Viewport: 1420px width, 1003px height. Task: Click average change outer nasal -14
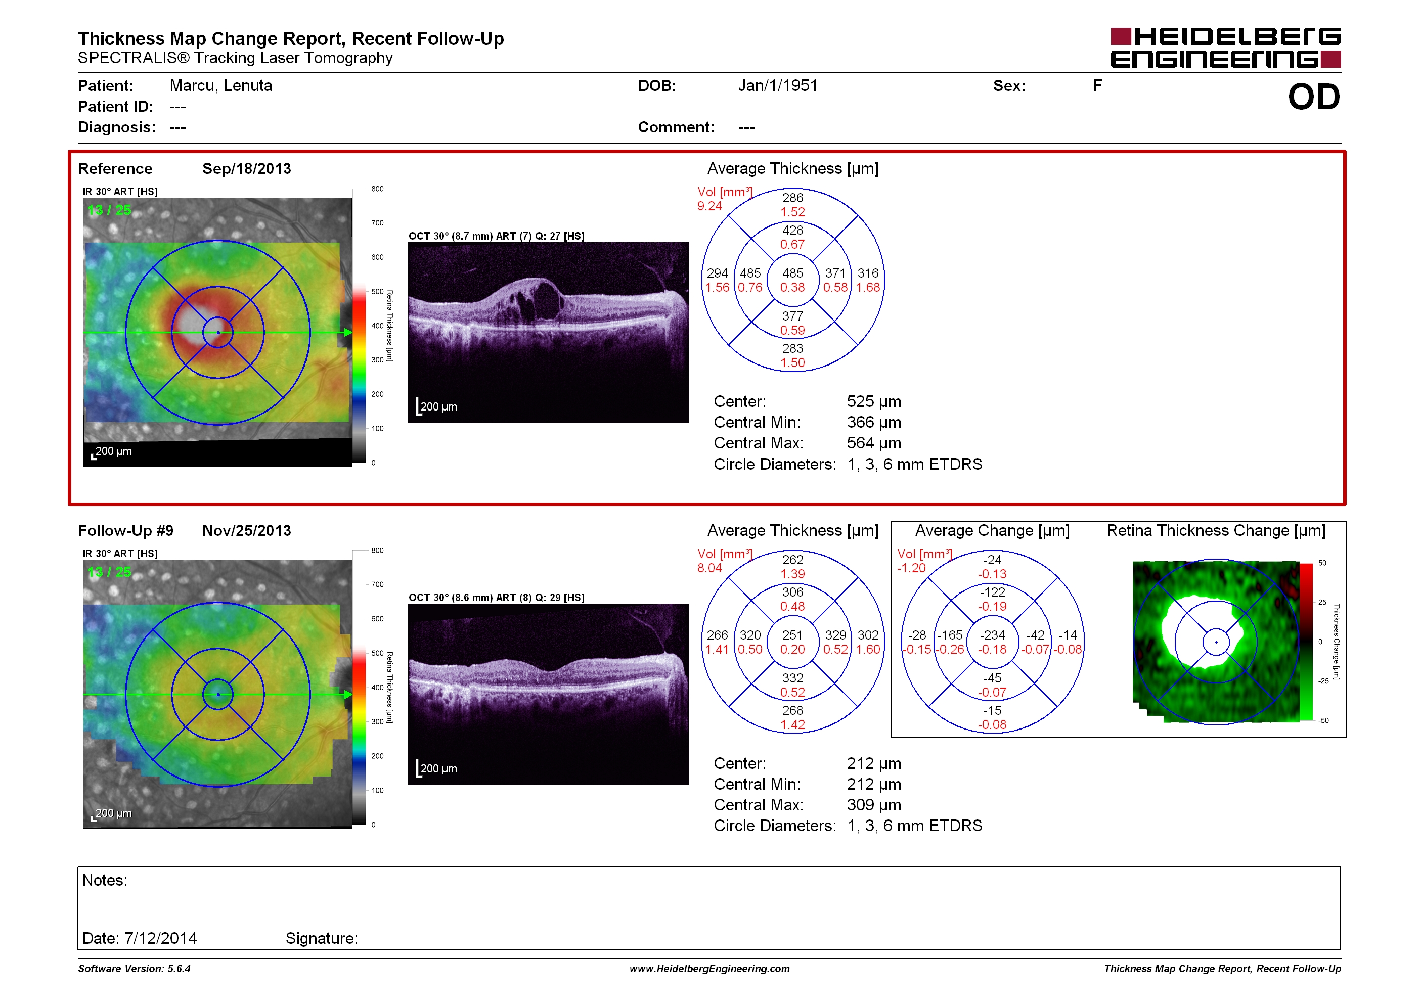click(1068, 635)
